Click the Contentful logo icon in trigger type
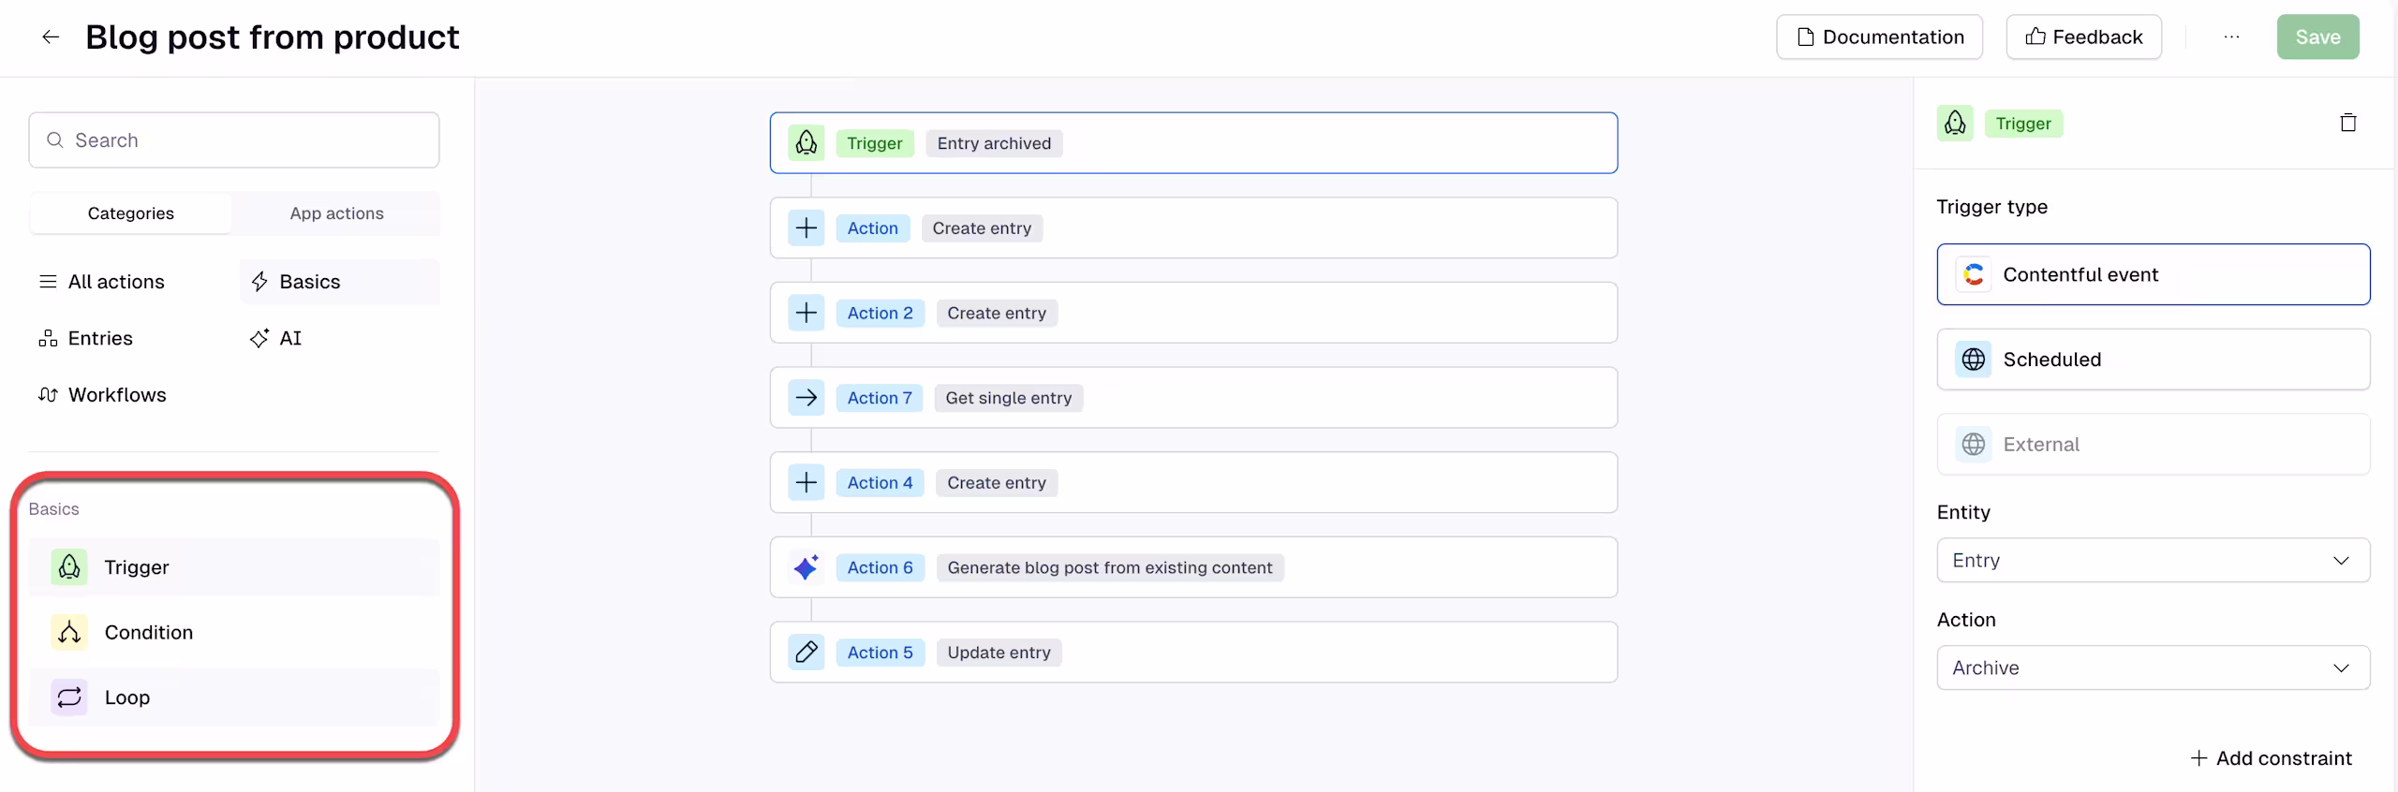The image size is (2398, 792). click(x=1974, y=274)
